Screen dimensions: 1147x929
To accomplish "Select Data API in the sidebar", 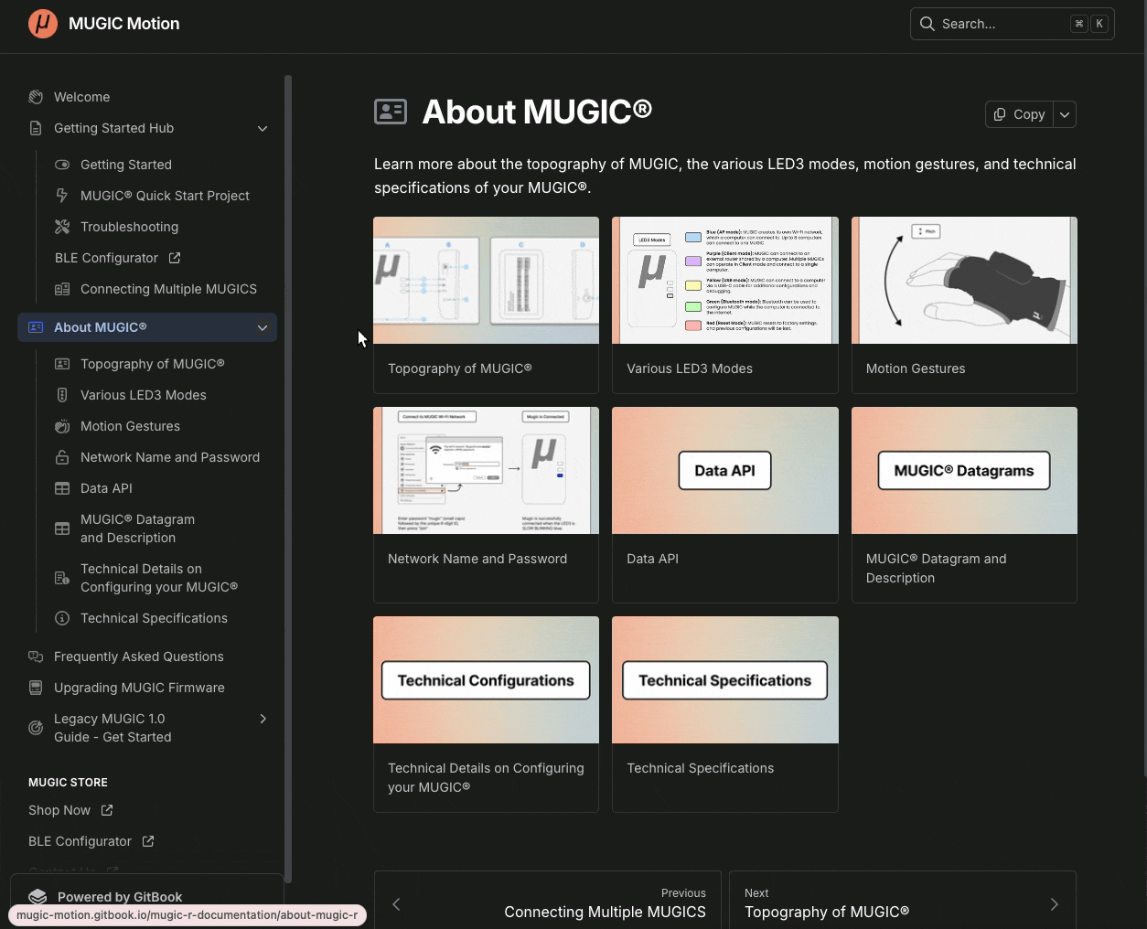I will pyautogui.click(x=106, y=488).
